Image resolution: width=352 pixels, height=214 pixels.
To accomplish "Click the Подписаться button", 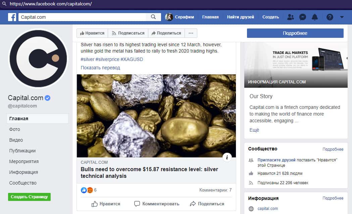I will [x=128, y=33].
